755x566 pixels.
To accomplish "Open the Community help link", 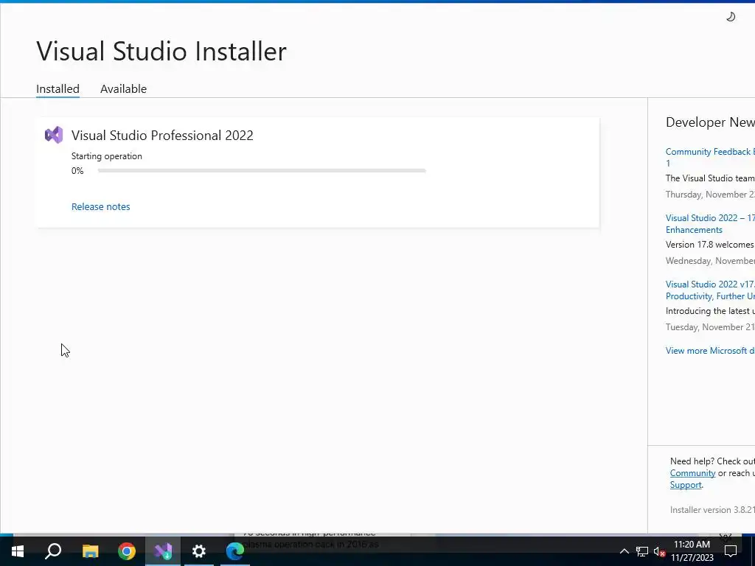I will pyautogui.click(x=692, y=473).
